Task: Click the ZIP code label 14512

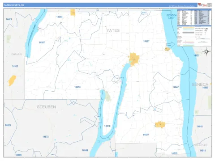Action: coord(15,66)
